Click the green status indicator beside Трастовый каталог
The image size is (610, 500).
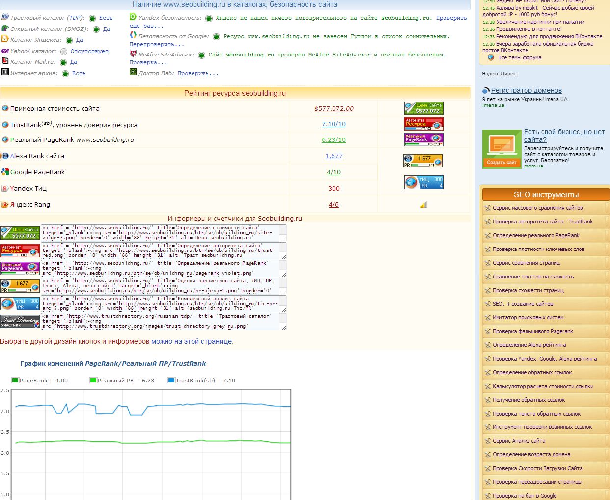click(x=92, y=18)
